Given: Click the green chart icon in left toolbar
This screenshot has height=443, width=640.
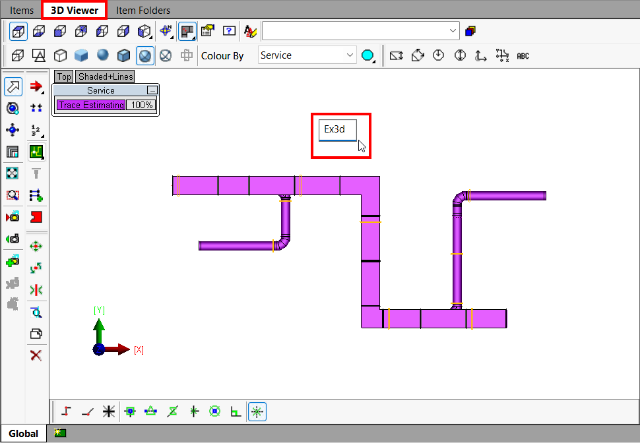Looking at the screenshot, I should [36, 152].
